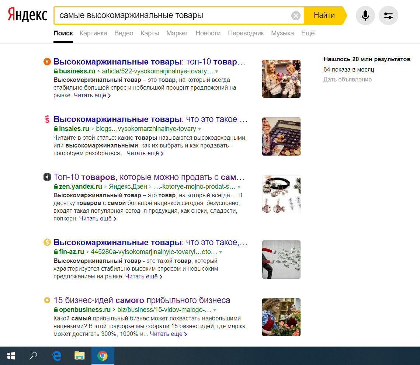Screen dimensions: 420x365
Task: Click the lock icon beside zen.yandex.ru
Action: click(56, 187)
